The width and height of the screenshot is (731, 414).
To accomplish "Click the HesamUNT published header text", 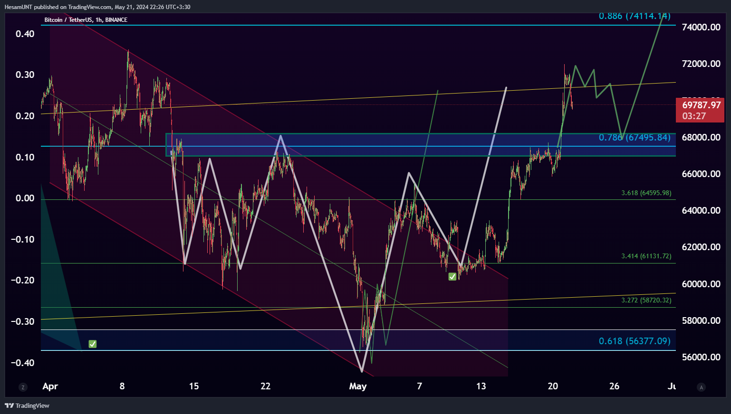I will 97,7.
